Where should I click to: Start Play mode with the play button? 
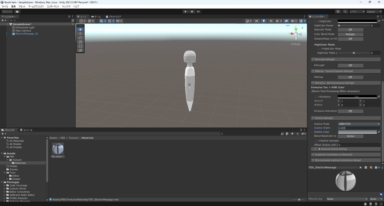(x=185, y=12)
